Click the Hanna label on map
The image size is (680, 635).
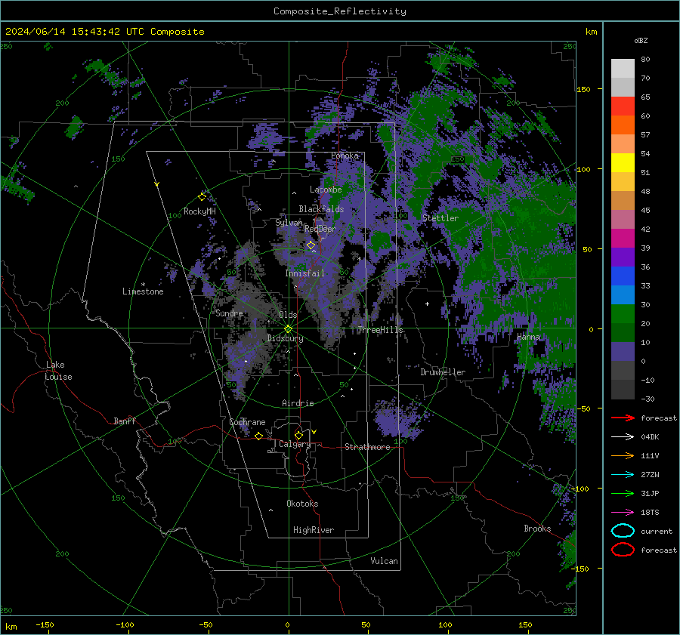point(528,337)
